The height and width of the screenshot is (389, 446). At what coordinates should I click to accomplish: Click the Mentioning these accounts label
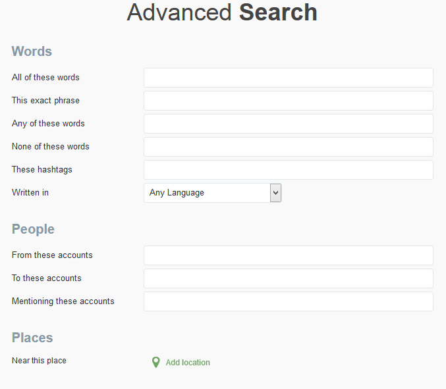pyautogui.click(x=63, y=301)
